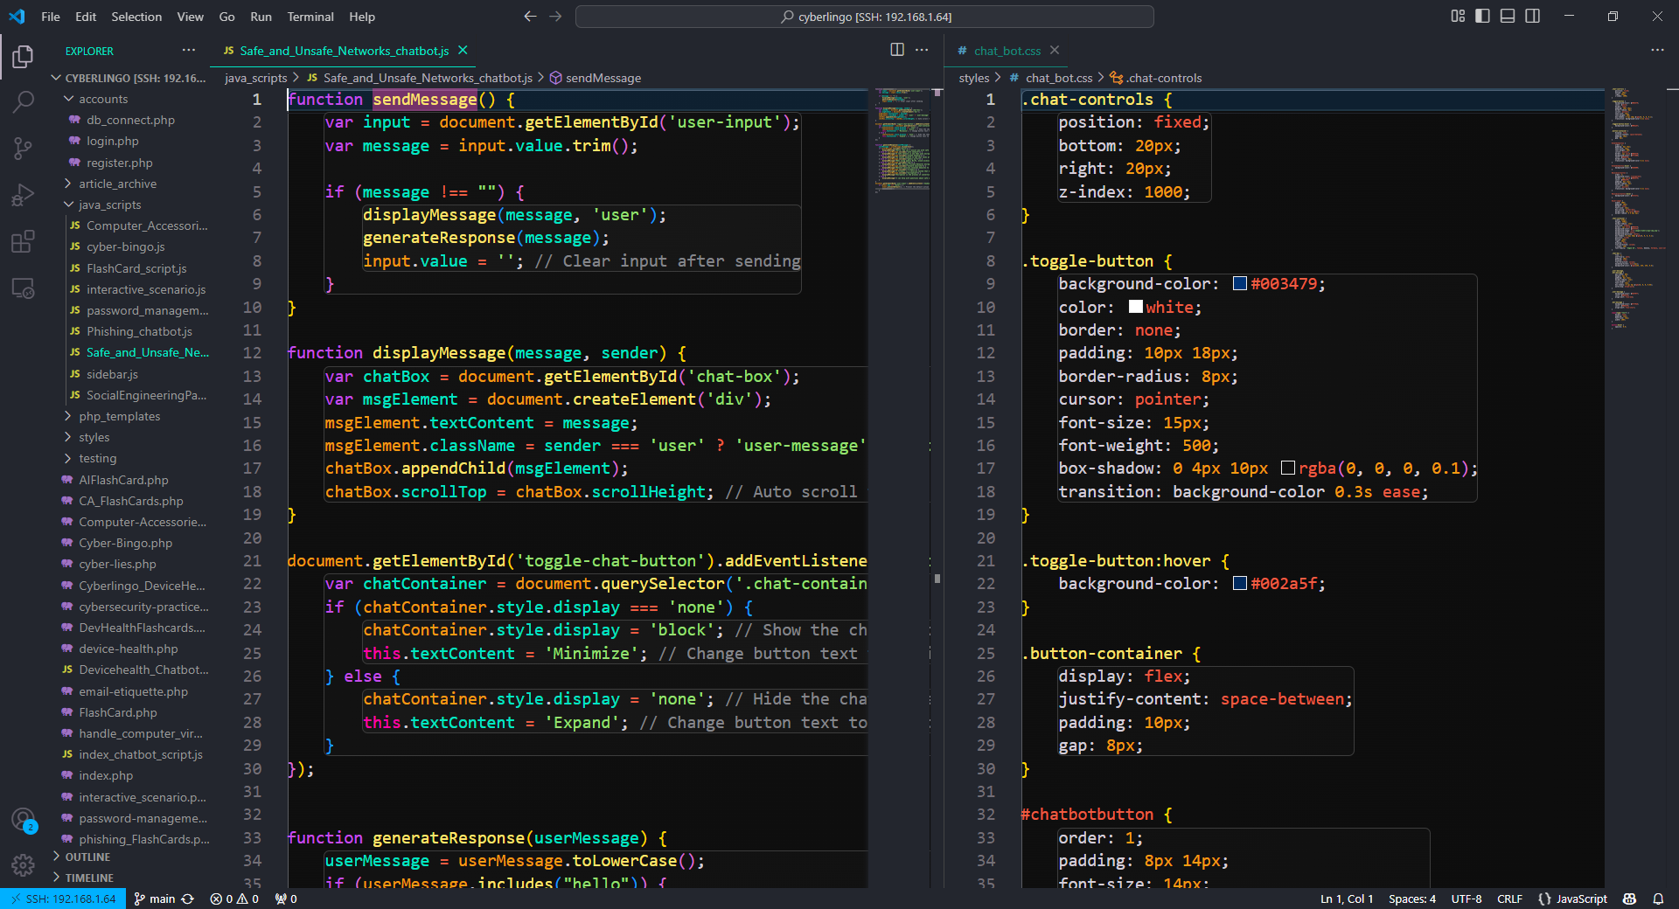Open more actions for left editor group
The width and height of the screenshot is (1679, 909).
pyautogui.click(x=922, y=50)
